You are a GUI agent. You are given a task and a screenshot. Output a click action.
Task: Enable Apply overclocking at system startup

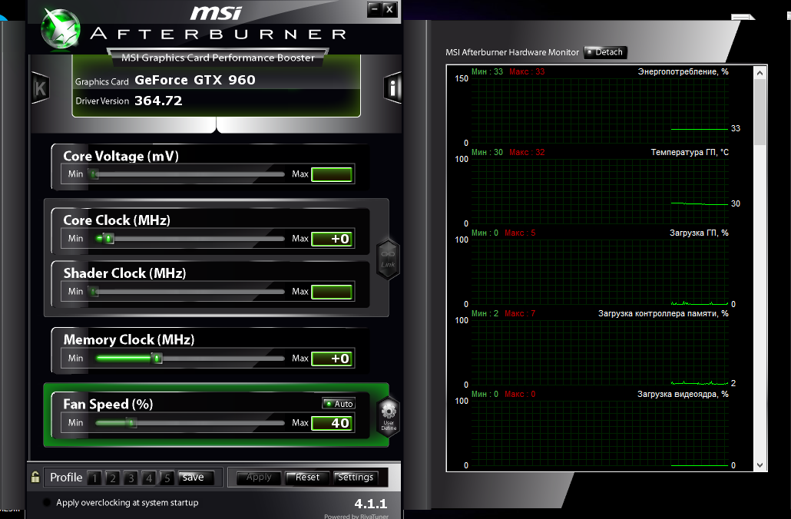pyautogui.click(x=47, y=502)
